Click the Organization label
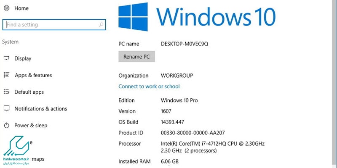Image resolution: width=337 pixels, height=168 pixels. pos(133,76)
